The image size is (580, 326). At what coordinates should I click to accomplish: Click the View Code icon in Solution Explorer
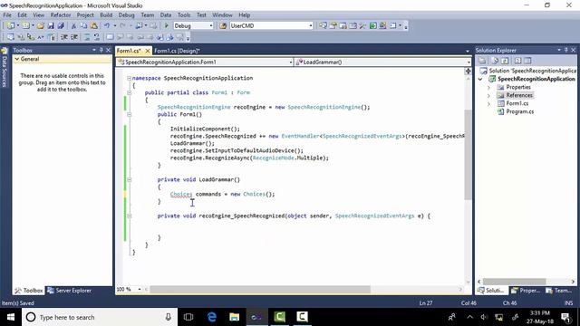click(x=517, y=61)
